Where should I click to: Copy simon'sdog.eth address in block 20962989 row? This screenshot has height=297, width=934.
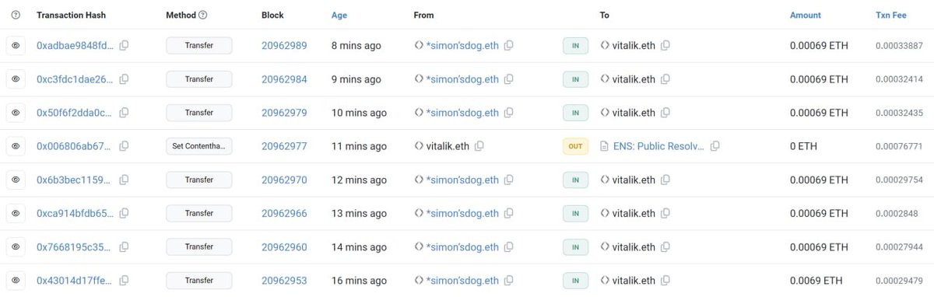pos(509,46)
